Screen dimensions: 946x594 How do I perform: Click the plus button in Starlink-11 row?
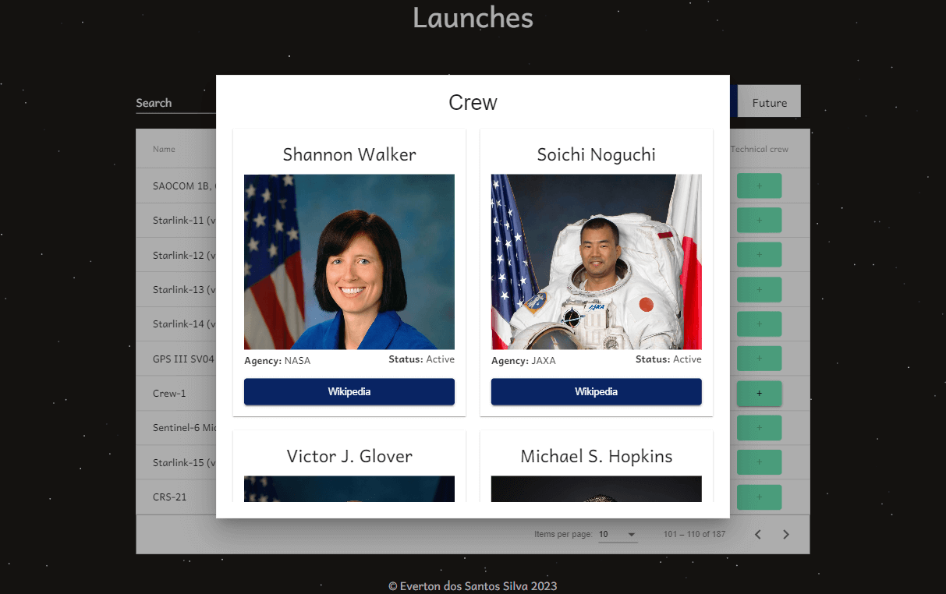[759, 220]
